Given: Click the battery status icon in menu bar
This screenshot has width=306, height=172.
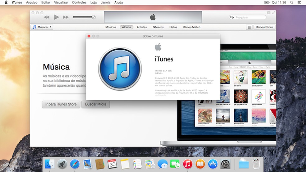Looking at the screenshot, I should (267, 2).
